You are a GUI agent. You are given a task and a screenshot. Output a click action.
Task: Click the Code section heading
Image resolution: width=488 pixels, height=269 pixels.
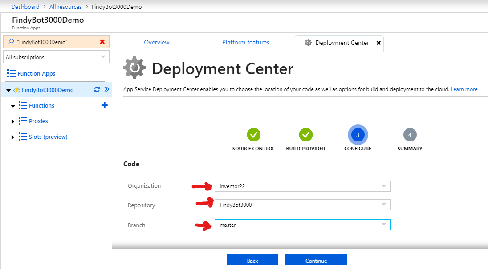131,164
